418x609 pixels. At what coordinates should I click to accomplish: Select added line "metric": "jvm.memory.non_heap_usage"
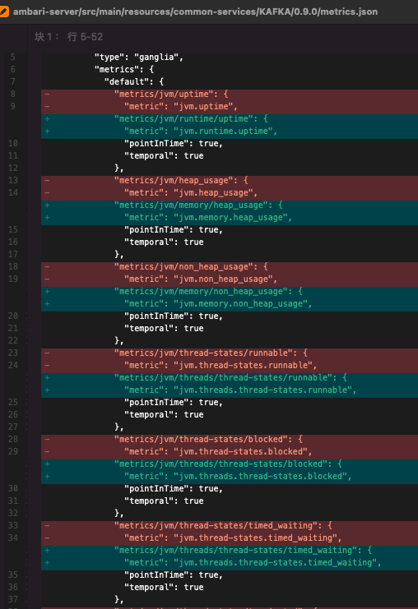(230, 304)
